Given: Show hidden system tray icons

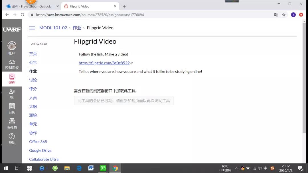Looking at the screenshot, I should 237,168.
